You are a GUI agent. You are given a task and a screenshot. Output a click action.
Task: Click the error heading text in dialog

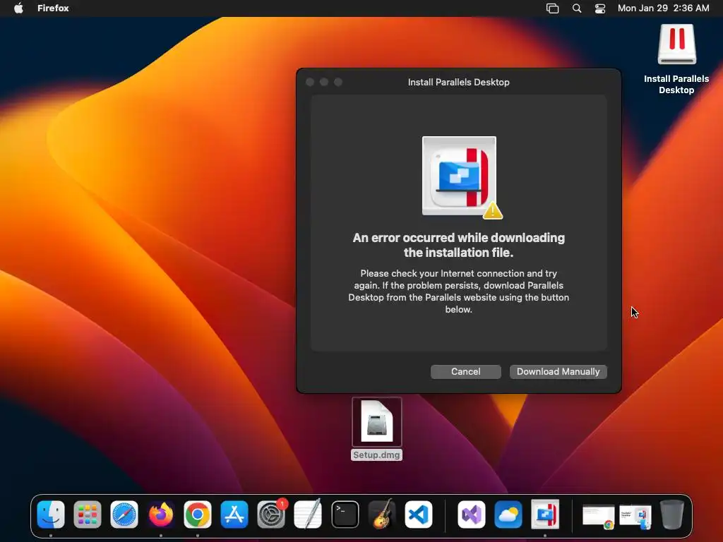tap(459, 245)
